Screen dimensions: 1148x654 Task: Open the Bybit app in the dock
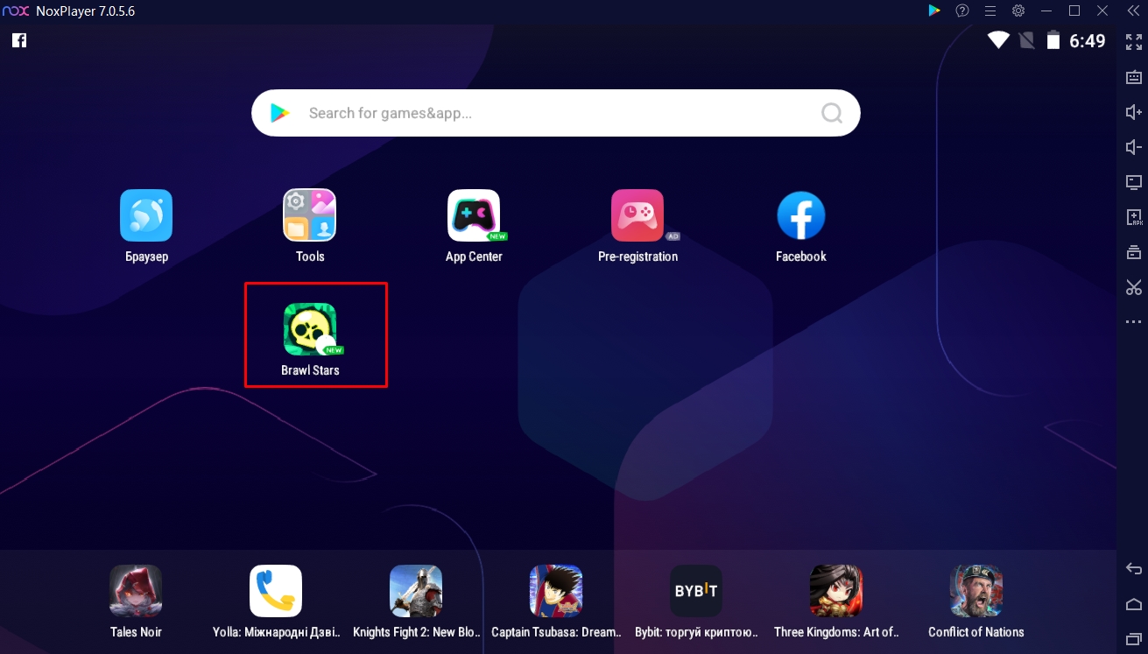point(696,591)
